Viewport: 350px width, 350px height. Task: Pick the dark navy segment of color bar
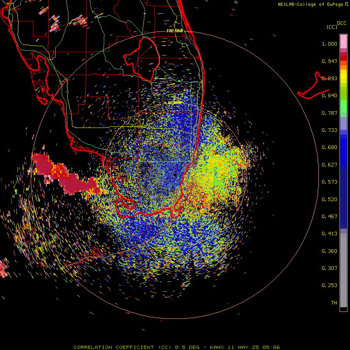[x=343, y=199]
